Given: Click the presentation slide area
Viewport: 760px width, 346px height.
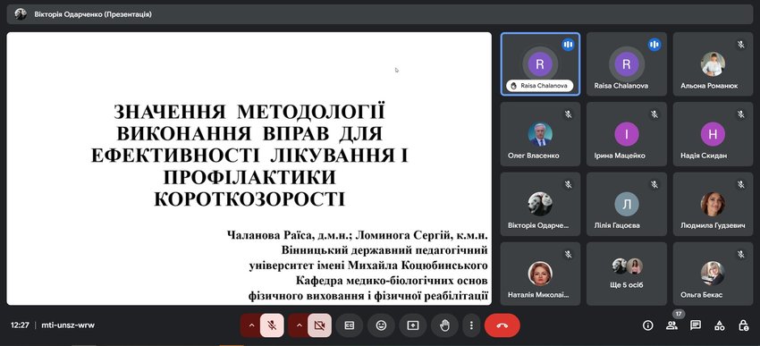Looking at the screenshot, I should pos(249,169).
